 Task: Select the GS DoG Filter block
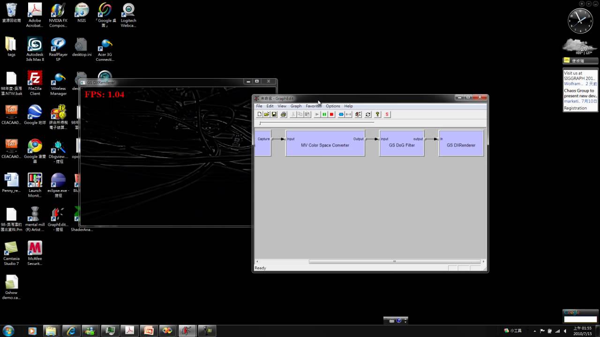402,143
